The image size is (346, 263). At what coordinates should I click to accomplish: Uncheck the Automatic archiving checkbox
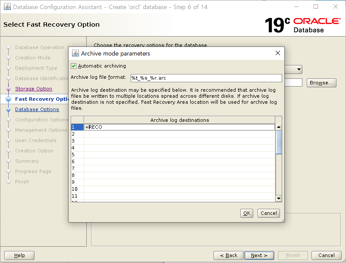(x=74, y=66)
